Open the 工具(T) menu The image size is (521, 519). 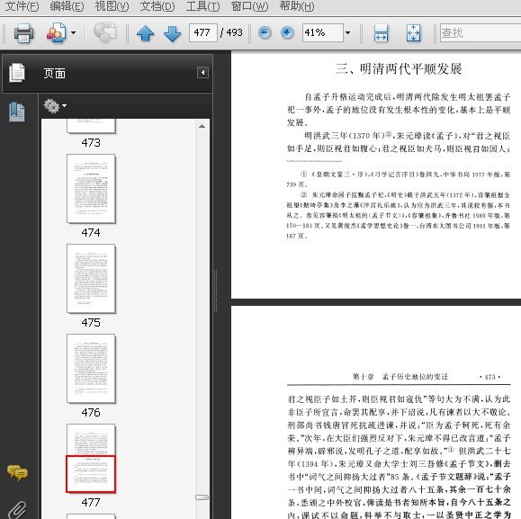[202, 6]
